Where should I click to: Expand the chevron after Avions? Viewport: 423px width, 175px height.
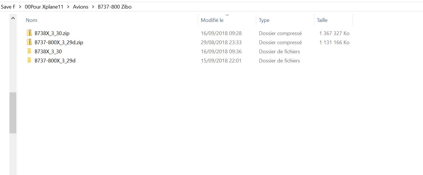click(x=93, y=7)
